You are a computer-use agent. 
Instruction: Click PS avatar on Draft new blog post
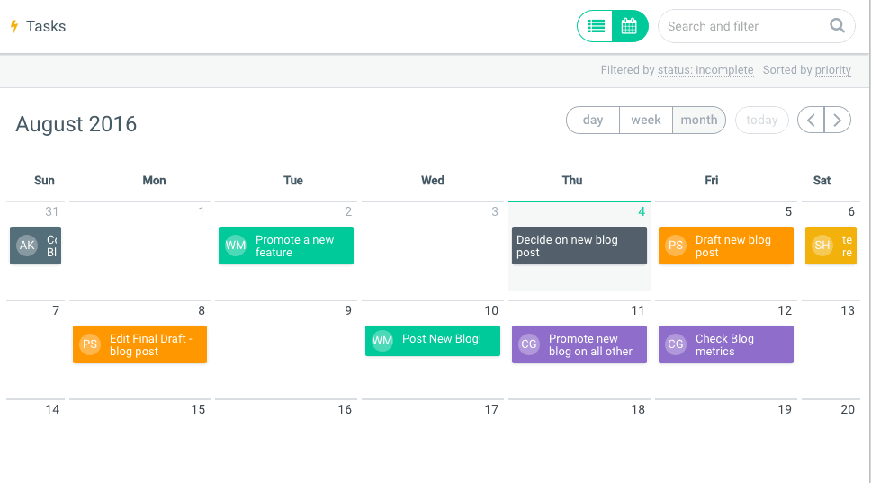(x=676, y=246)
